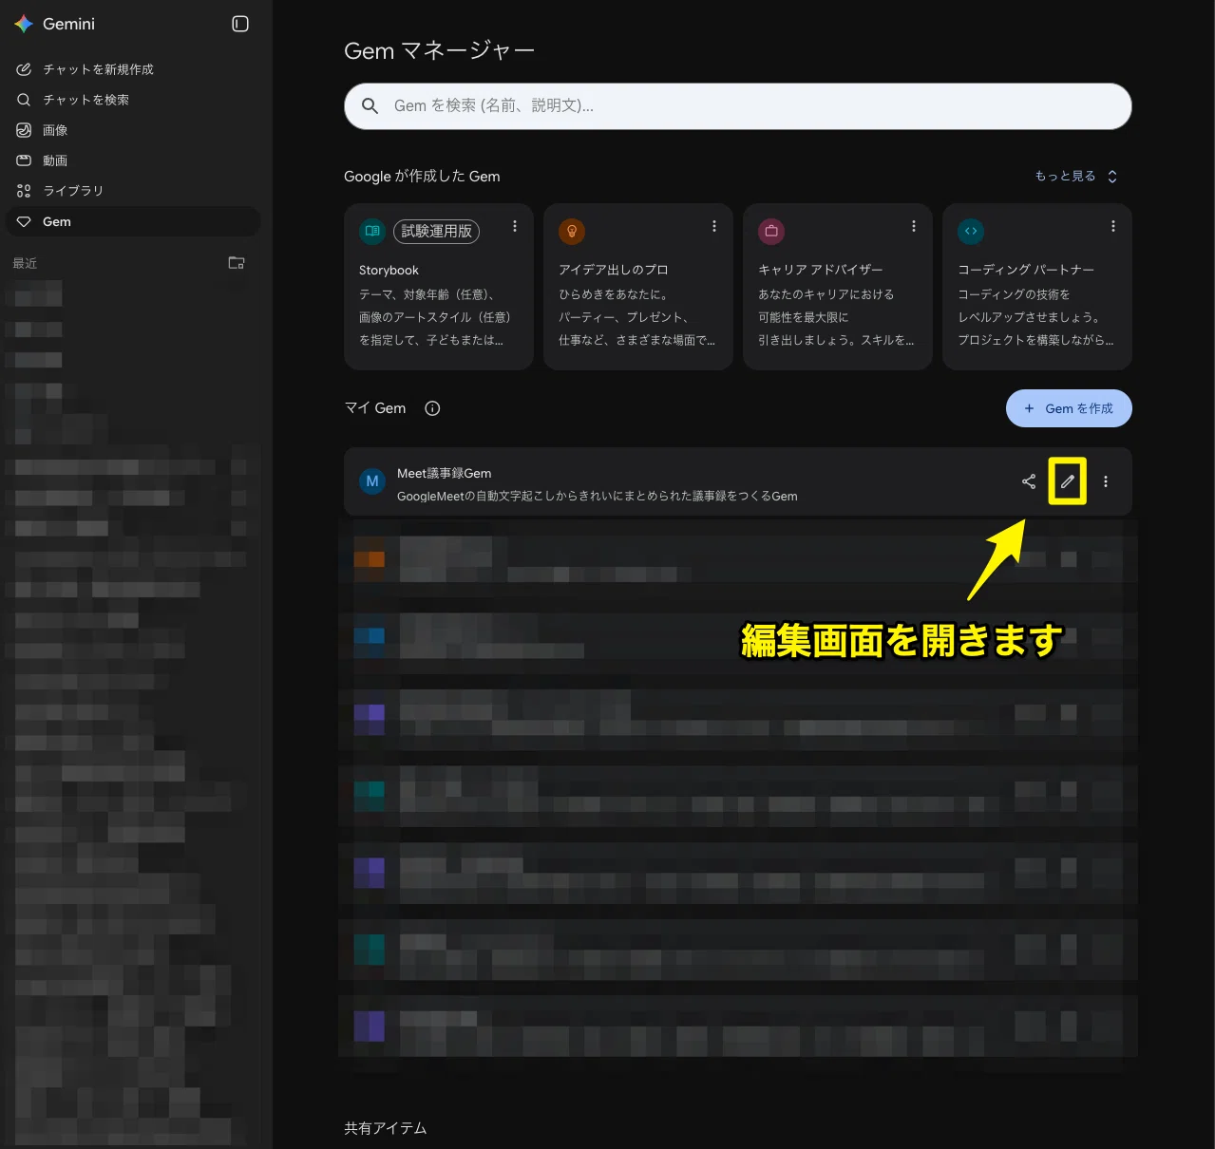Viewport: 1215px width, 1149px height.
Task: Open the Storybook Gem card
Action: (x=438, y=286)
